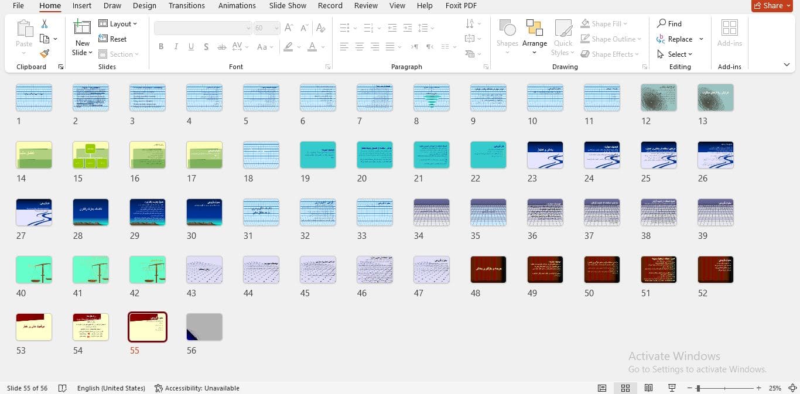The width and height of the screenshot is (800, 394).
Task: Check Accessibility status in status bar
Action: (x=197, y=388)
